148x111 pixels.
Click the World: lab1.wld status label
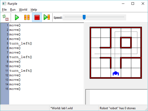coord(61,108)
